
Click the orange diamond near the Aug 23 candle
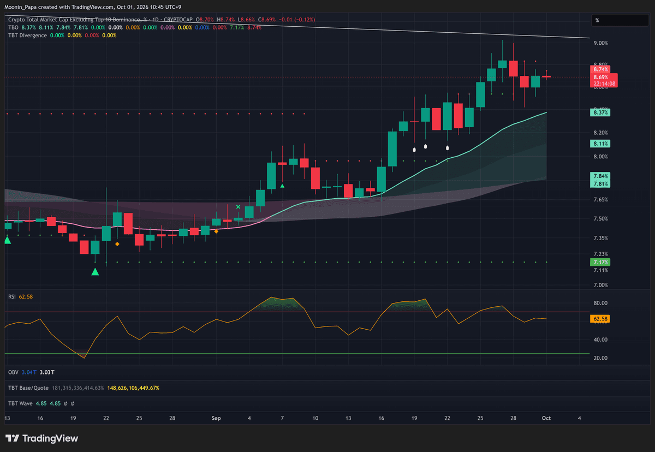tap(117, 244)
